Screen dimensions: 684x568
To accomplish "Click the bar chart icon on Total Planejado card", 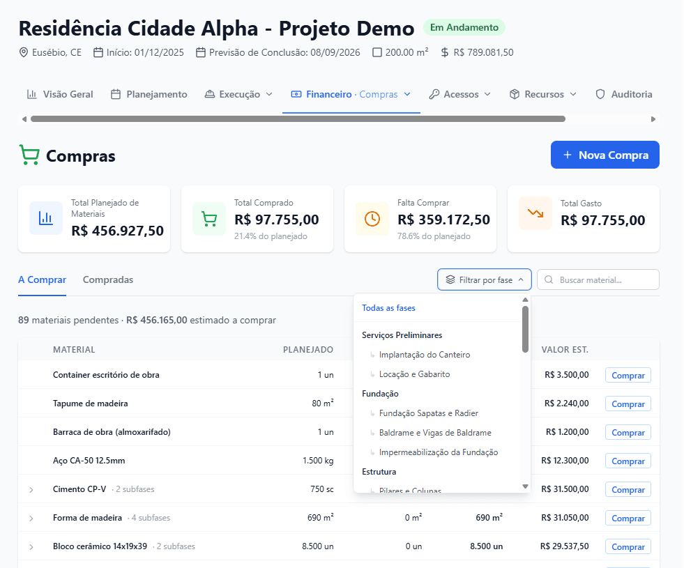I will (x=45, y=218).
